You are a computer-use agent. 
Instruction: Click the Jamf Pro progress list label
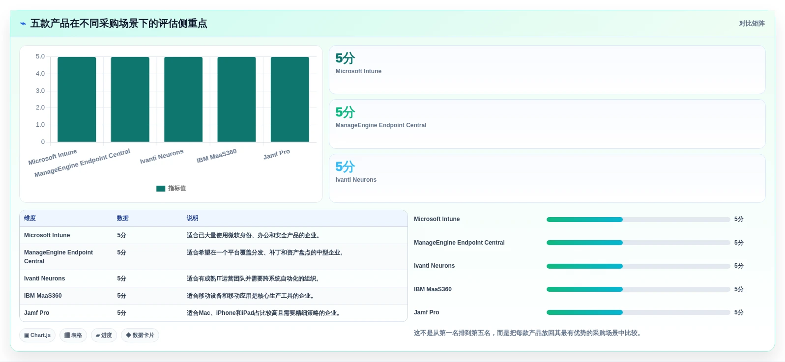click(x=427, y=312)
